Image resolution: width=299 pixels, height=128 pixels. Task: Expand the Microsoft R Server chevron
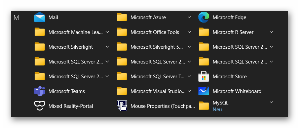click(x=271, y=32)
